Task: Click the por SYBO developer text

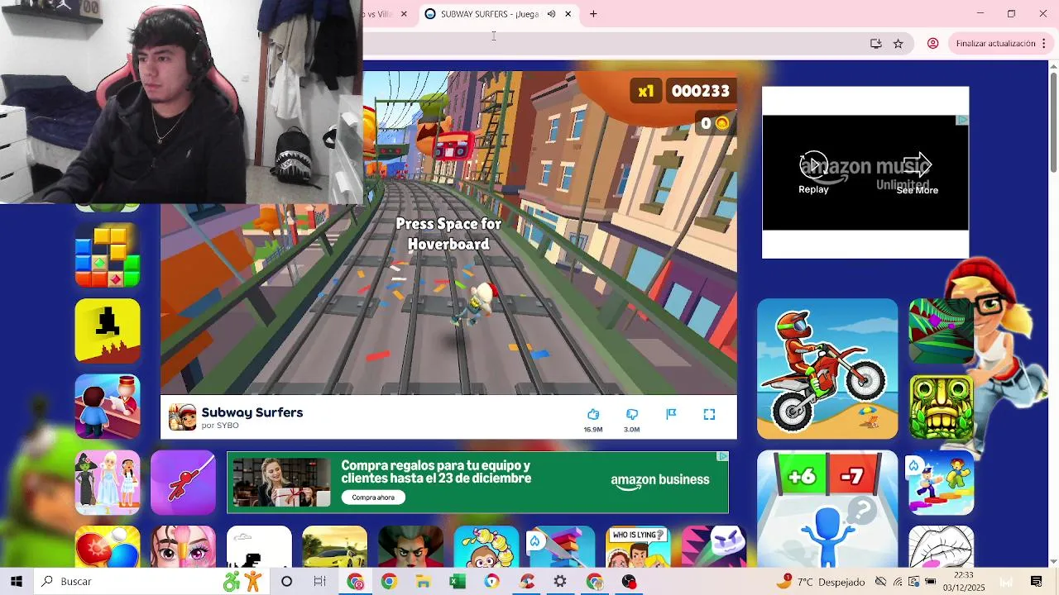Action: [220, 426]
